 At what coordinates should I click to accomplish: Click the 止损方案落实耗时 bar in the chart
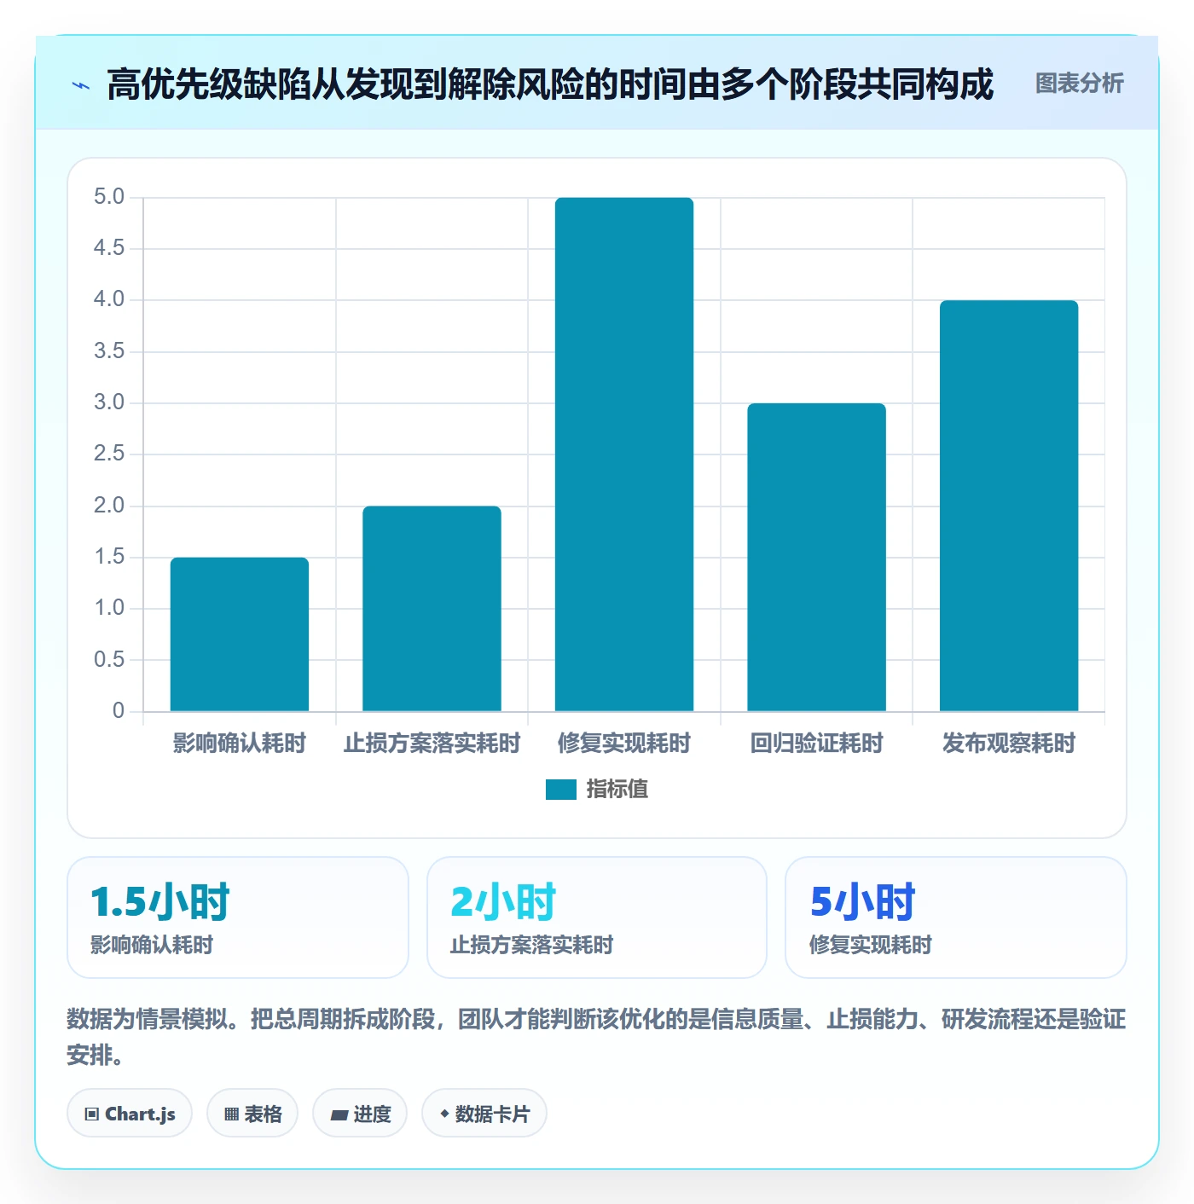[432, 609]
